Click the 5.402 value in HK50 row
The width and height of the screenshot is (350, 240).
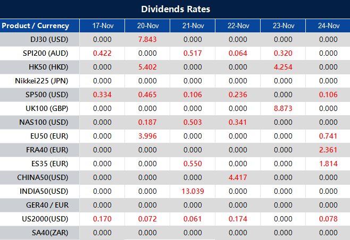(x=147, y=67)
